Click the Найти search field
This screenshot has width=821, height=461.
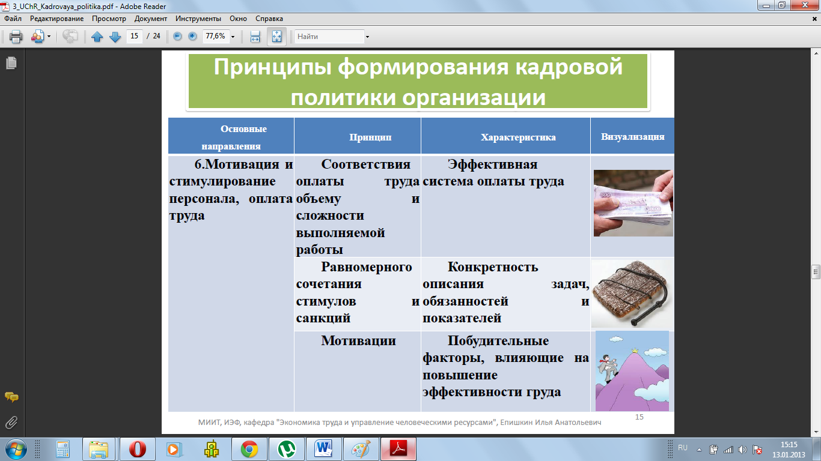tap(329, 37)
